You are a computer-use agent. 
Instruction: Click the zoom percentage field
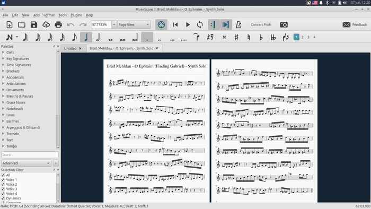pos(101,24)
